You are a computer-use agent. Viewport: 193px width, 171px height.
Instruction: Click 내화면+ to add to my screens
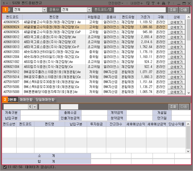137,3
